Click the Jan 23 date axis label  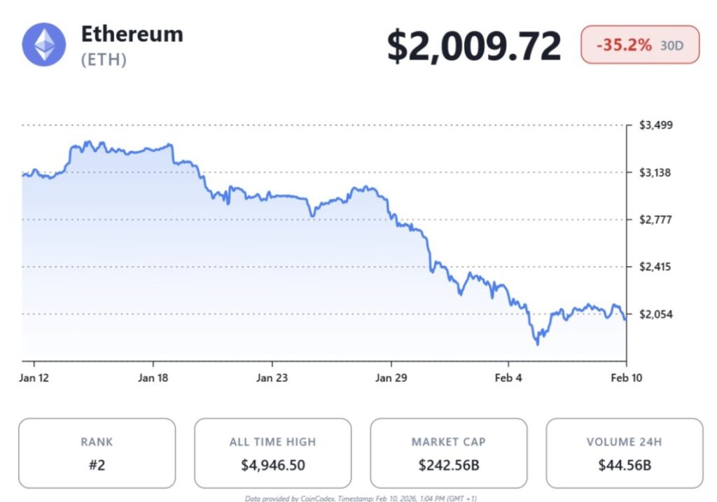coord(272,377)
